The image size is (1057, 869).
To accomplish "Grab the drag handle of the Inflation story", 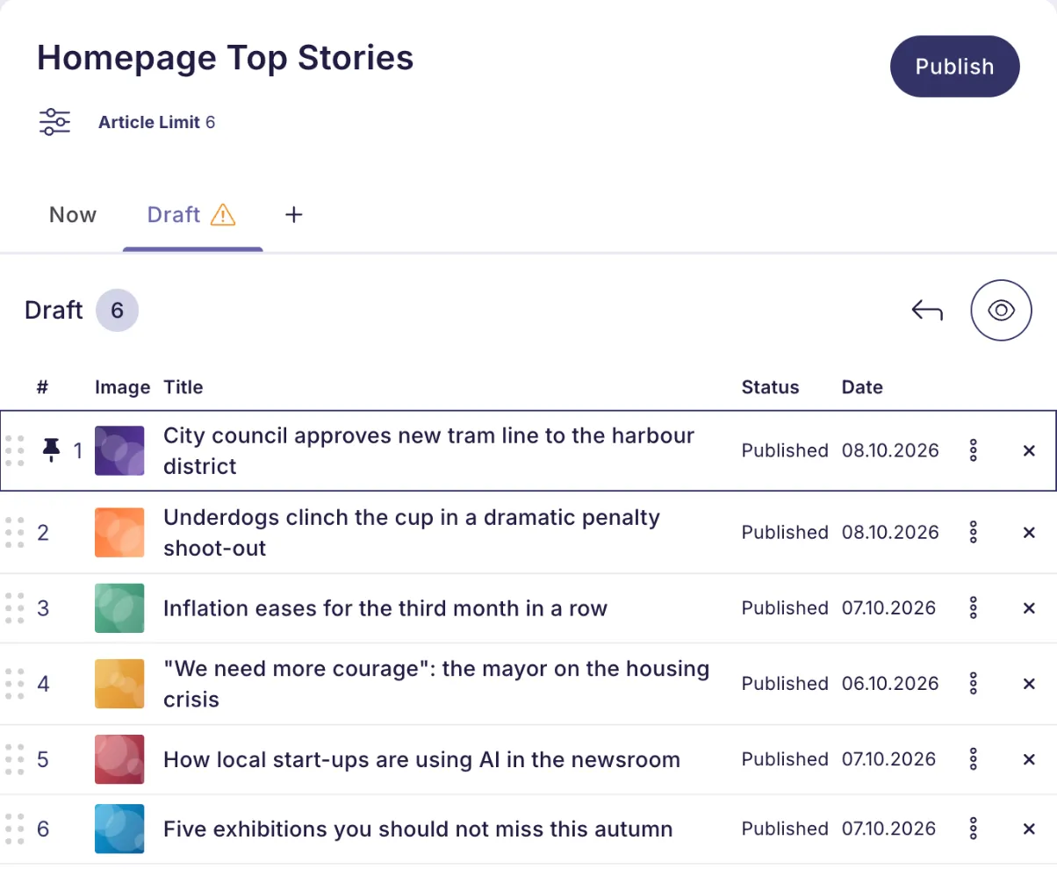I will (14, 608).
